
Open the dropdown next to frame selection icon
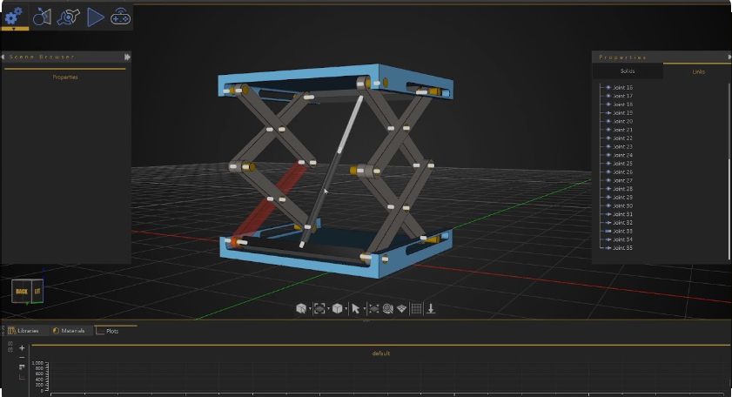click(328, 309)
